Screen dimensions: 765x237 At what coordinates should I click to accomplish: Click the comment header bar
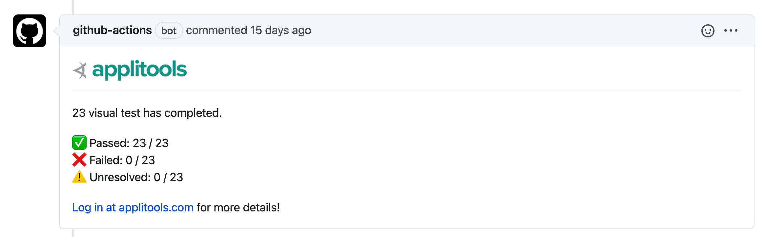[407, 31]
